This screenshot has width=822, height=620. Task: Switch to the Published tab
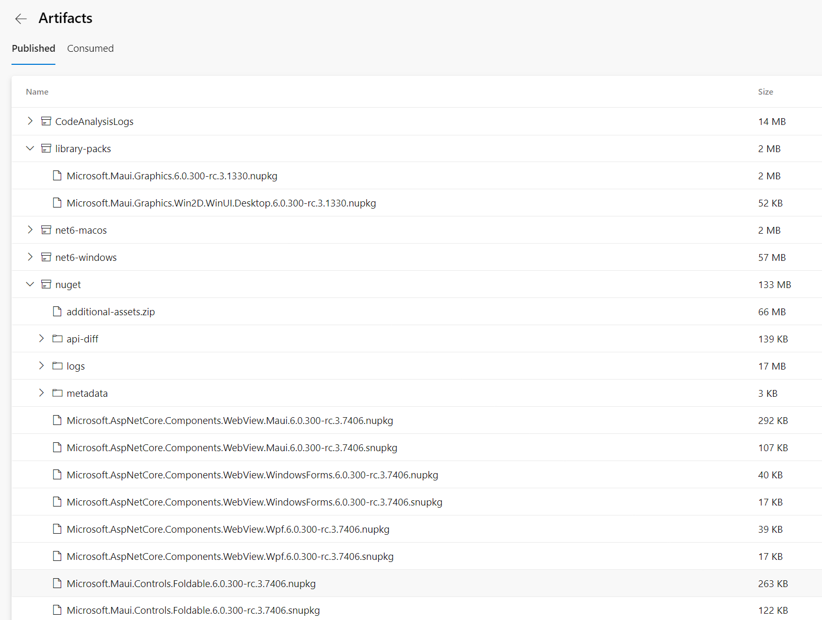pos(33,48)
